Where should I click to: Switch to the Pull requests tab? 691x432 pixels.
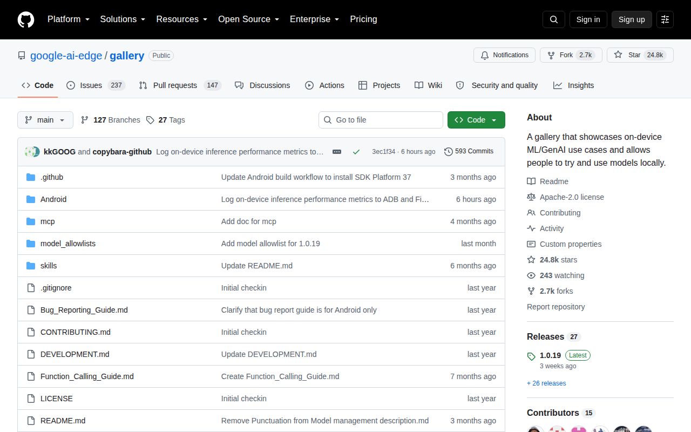pos(180,85)
